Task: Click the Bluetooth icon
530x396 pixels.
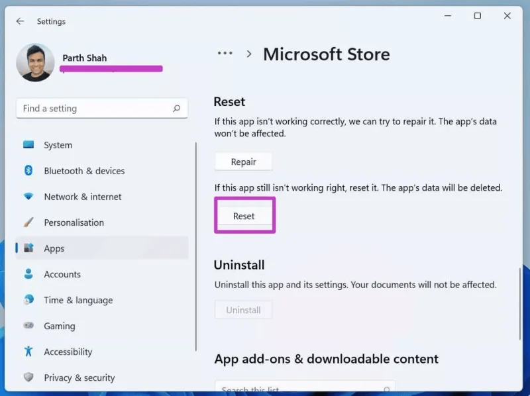Action: click(28, 170)
